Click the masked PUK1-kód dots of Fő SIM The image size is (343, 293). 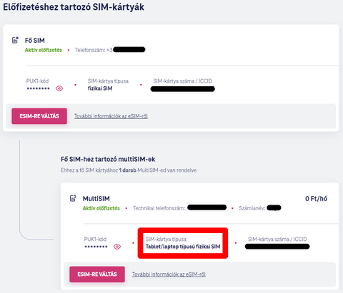click(38, 88)
